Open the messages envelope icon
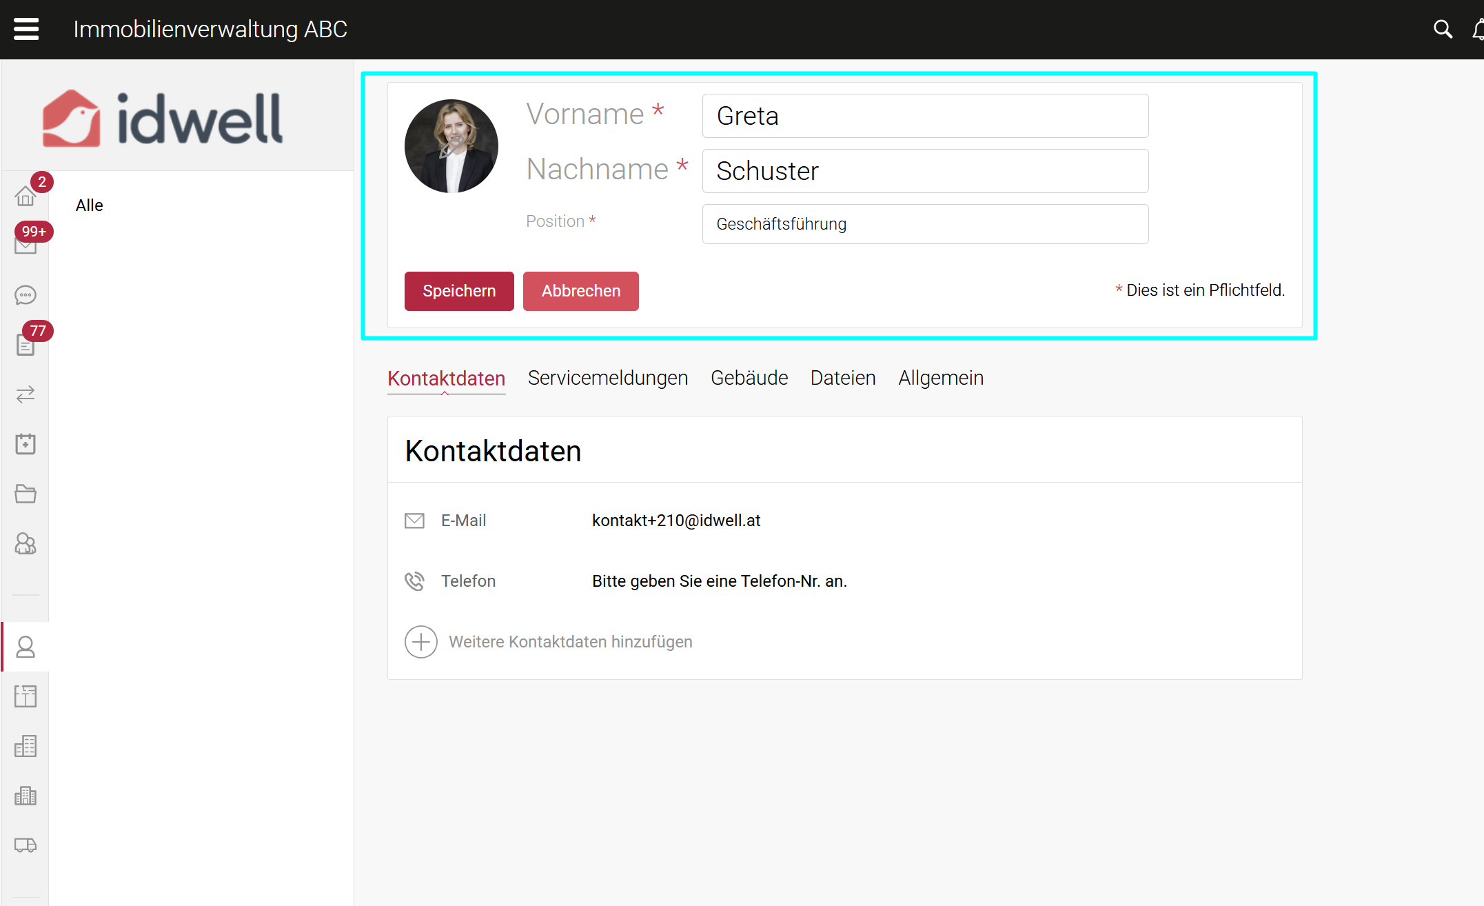Image resolution: width=1484 pixels, height=906 pixels. point(26,245)
